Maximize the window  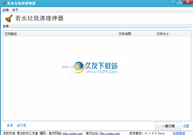(180, 2)
